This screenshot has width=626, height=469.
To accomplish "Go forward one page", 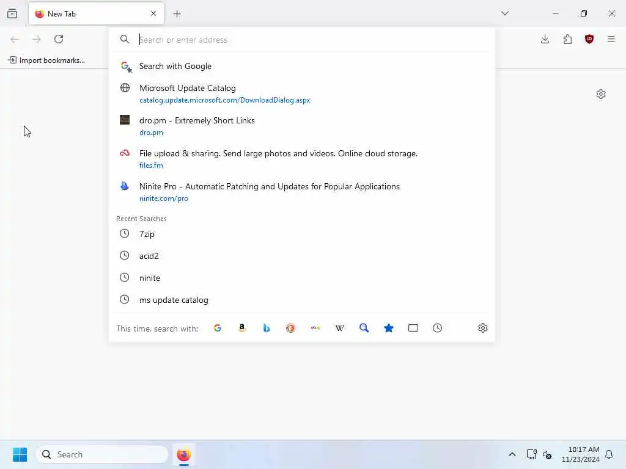I will (x=37, y=39).
